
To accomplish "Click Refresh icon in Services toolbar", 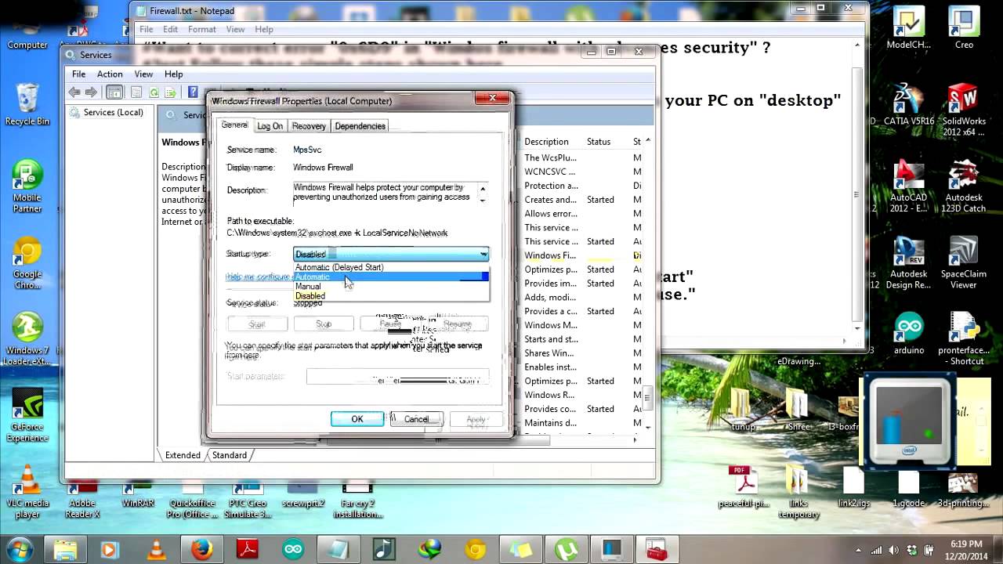I will (x=154, y=92).
